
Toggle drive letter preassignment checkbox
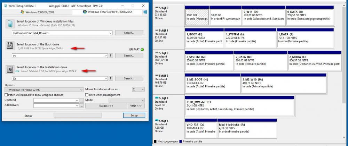click(87, 95)
